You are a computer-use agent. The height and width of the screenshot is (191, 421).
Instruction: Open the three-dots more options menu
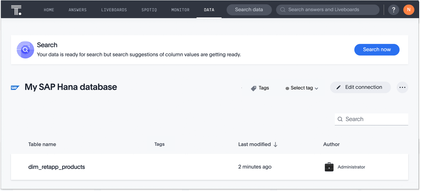pos(402,87)
